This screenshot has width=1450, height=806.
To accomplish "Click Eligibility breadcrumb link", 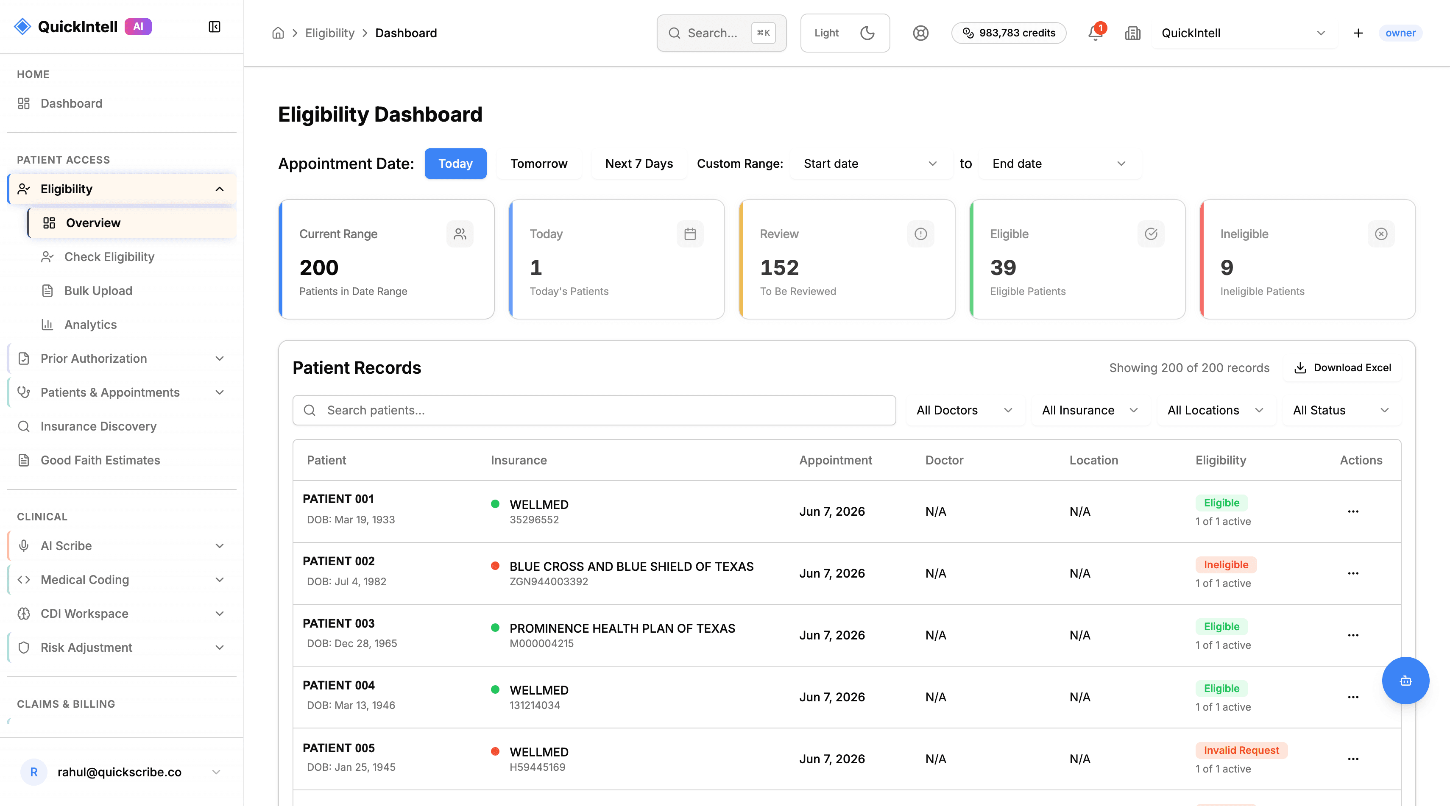I will (x=330, y=33).
